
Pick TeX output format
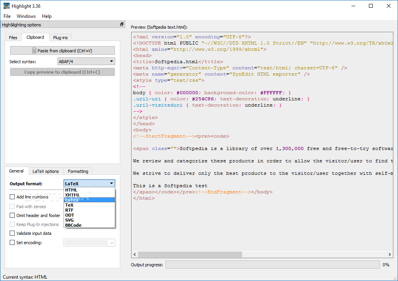(x=89, y=205)
